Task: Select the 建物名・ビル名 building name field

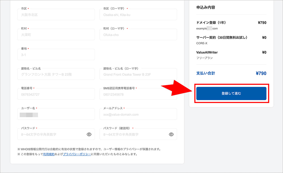Action: pyautogui.click(x=56, y=74)
